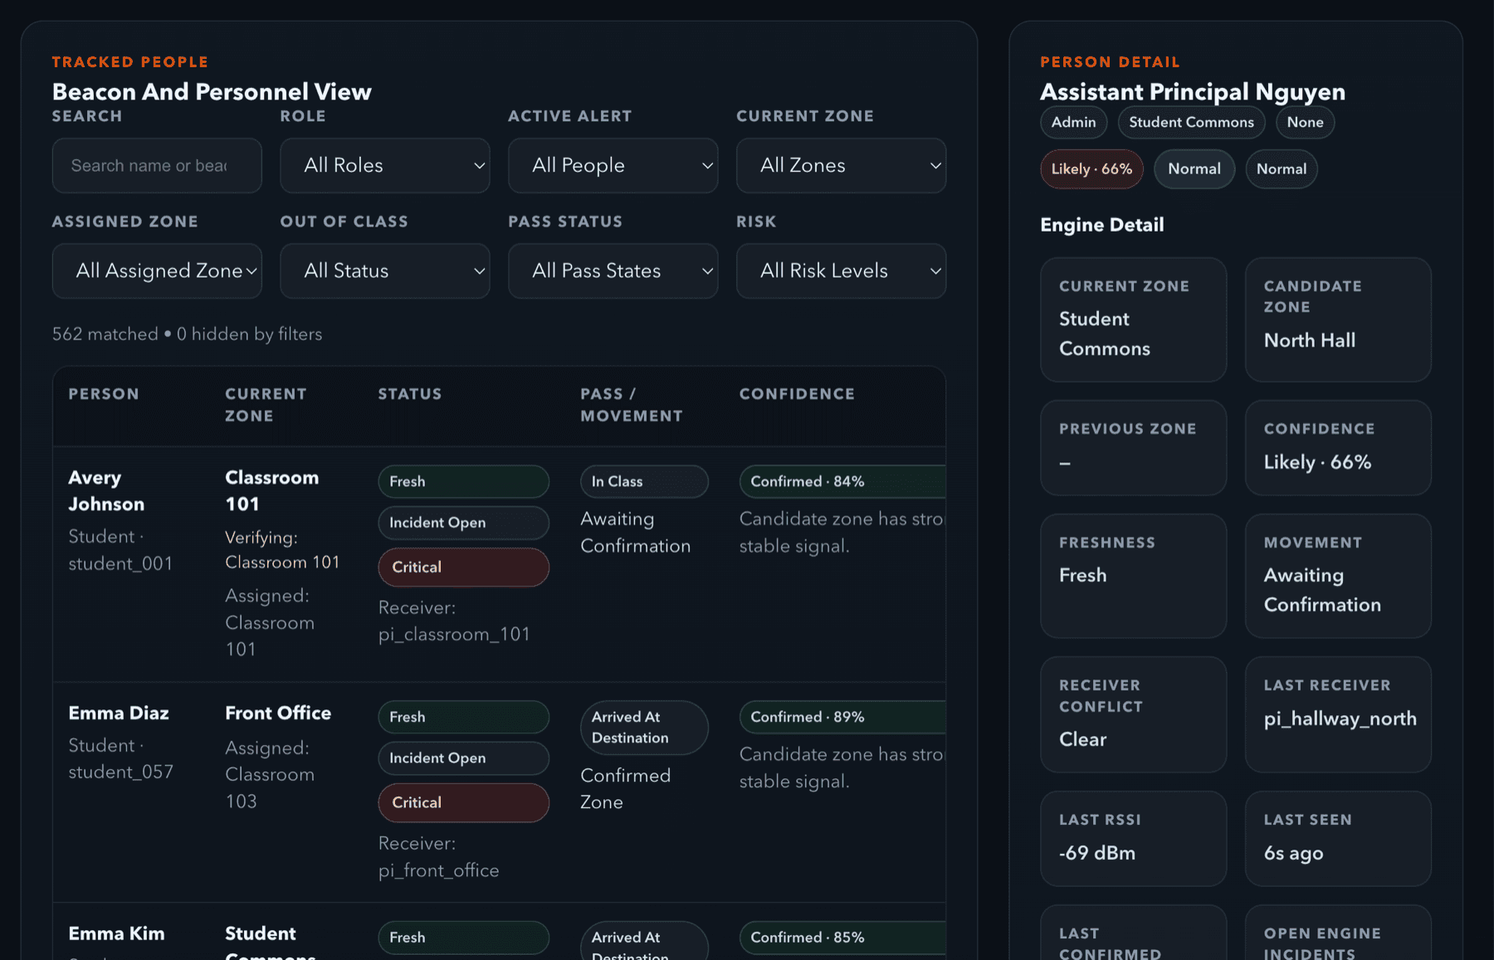The width and height of the screenshot is (1494, 960).
Task: Click the Movement Awaiting Confirmation card
Action: (1338, 576)
